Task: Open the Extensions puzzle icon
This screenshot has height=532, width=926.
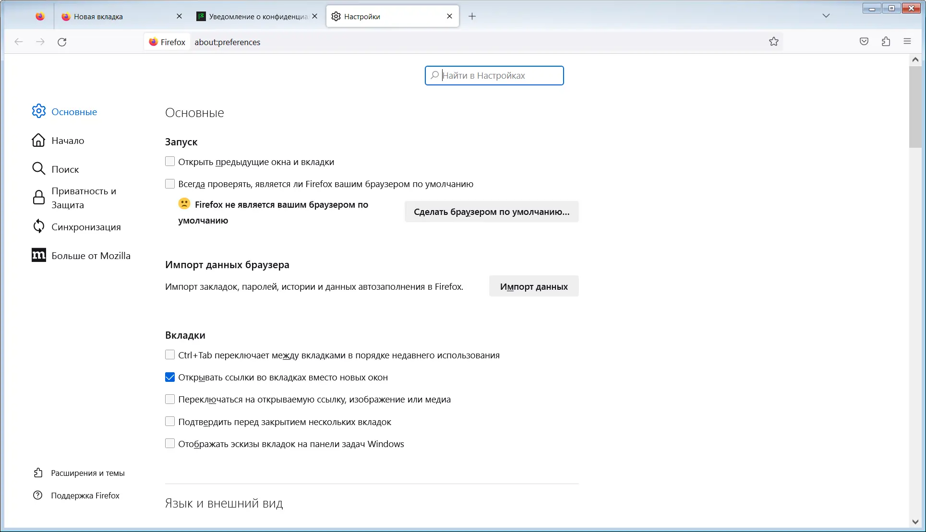Action: pyautogui.click(x=886, y=42)
